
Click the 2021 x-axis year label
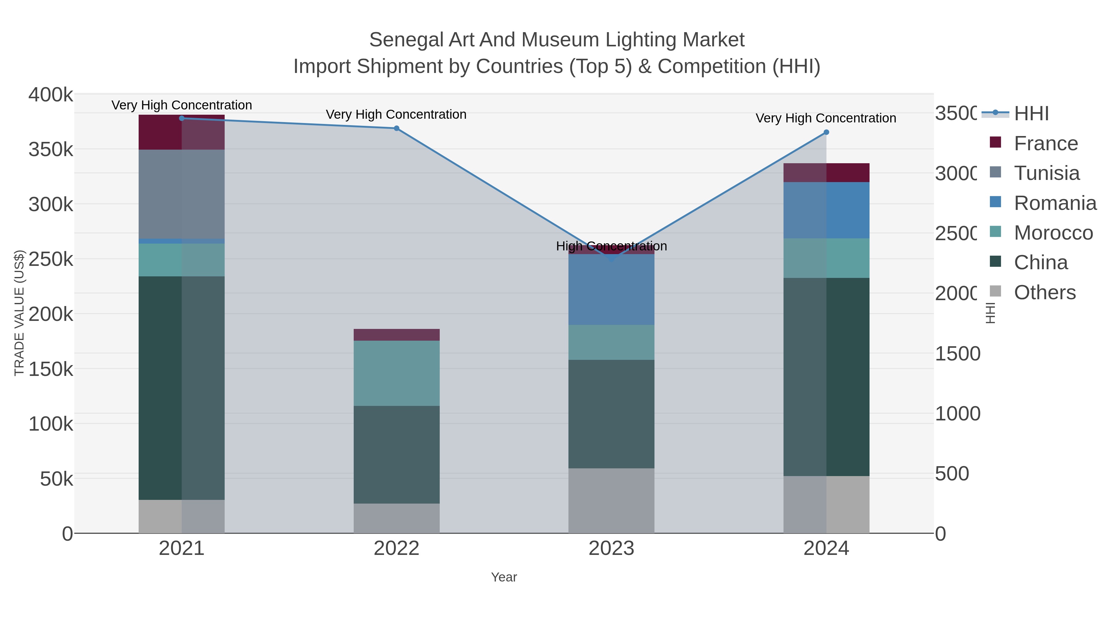(182, 549)
